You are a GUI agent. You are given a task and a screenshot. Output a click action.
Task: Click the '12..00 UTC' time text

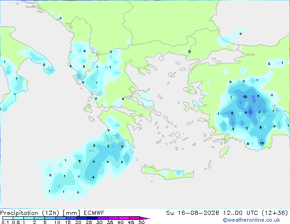pos(240,213)
